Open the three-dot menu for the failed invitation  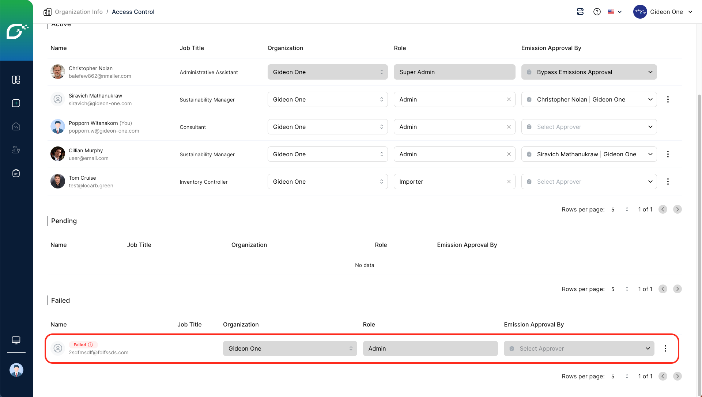point(665,348)
